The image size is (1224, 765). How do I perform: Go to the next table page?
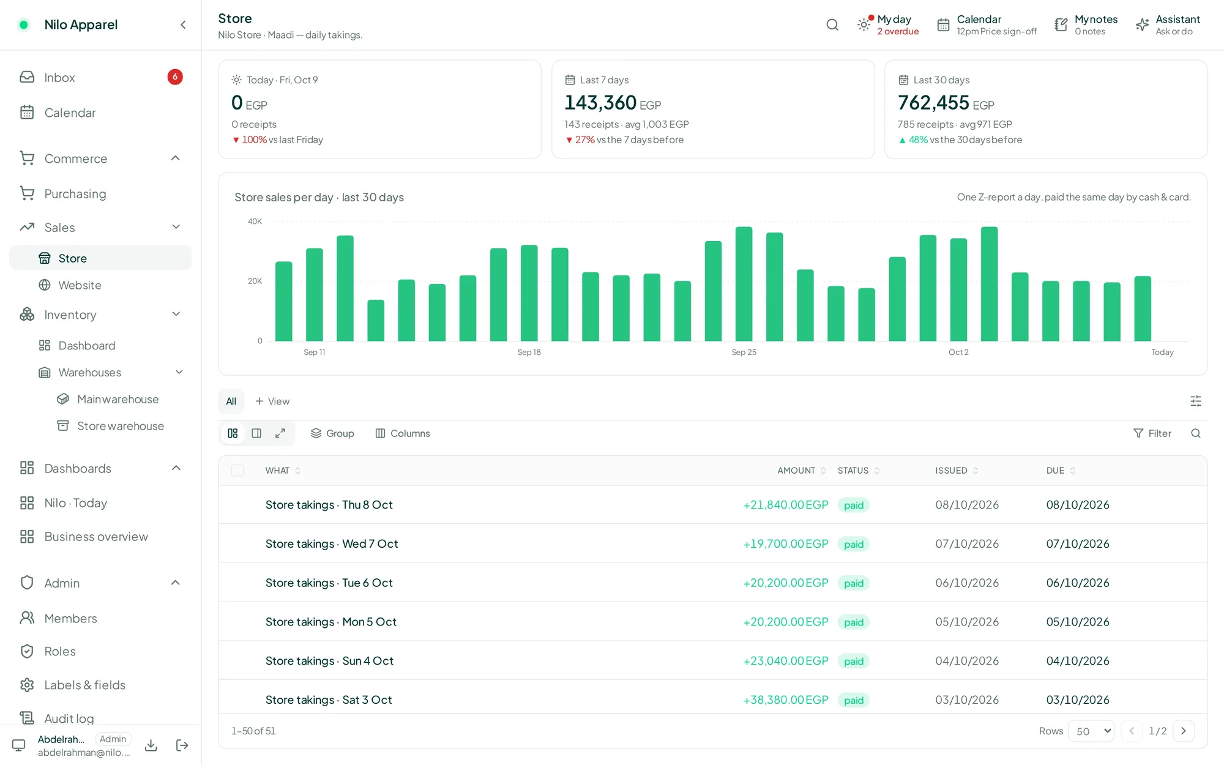[x=1184, y=731]
